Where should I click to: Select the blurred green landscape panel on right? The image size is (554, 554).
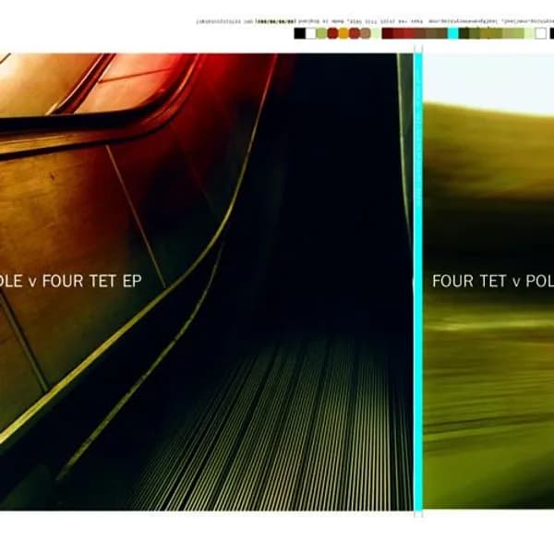pyautogui.click(x=489, y=388)
